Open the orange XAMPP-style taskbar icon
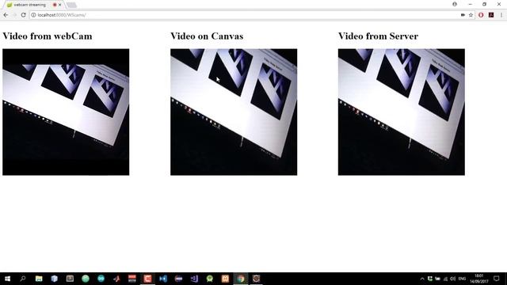507x285 pixels. (x=225, y=279)
